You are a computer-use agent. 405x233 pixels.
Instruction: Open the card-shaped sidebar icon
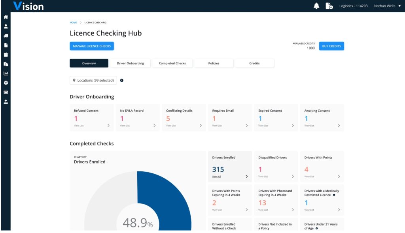tap(6, 92)
